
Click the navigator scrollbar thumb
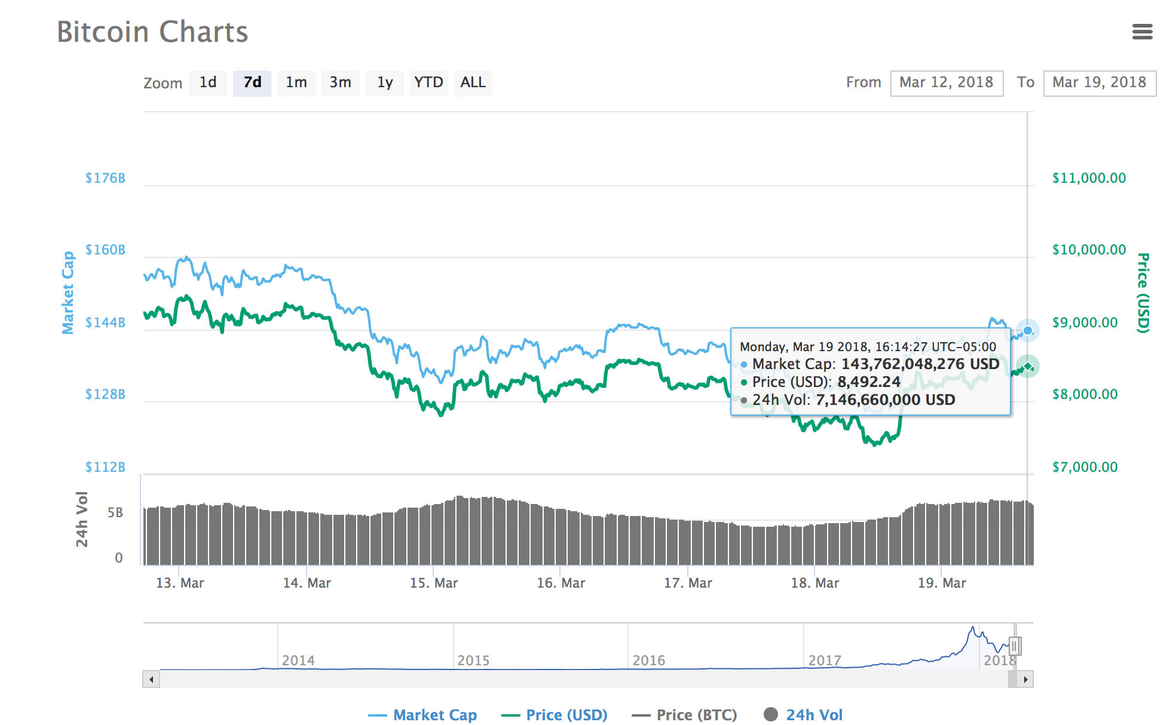tap(1012, 679)
